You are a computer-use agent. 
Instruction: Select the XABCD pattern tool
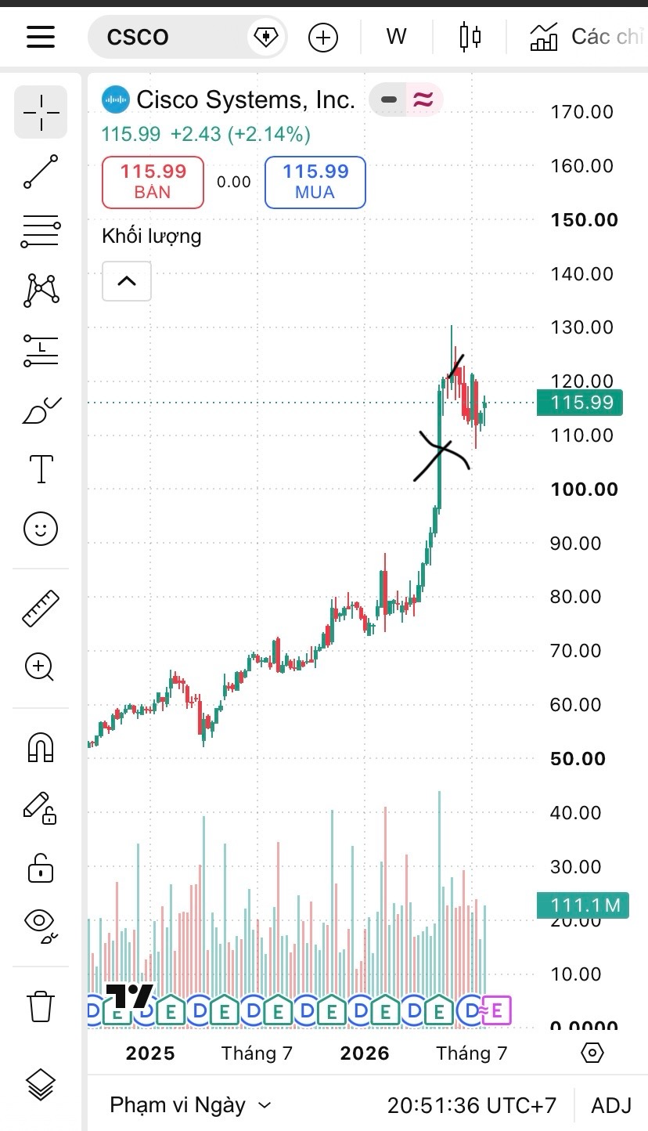coord(41,291)
